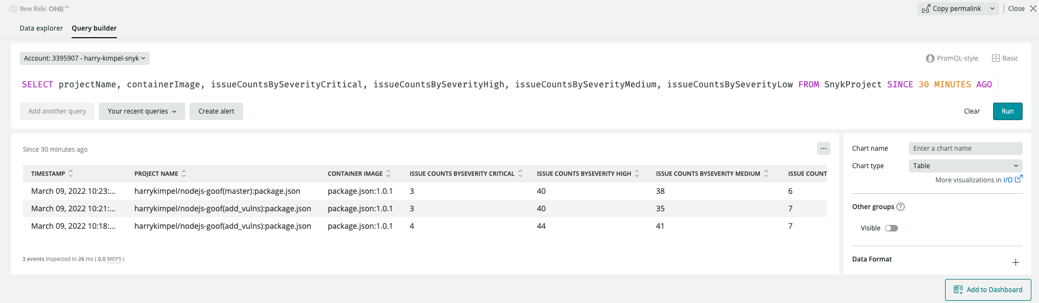Select March 09, 2022 10:18 timestamp cell
Screen dimensions: 1039x303
click(x=73, y=226)
